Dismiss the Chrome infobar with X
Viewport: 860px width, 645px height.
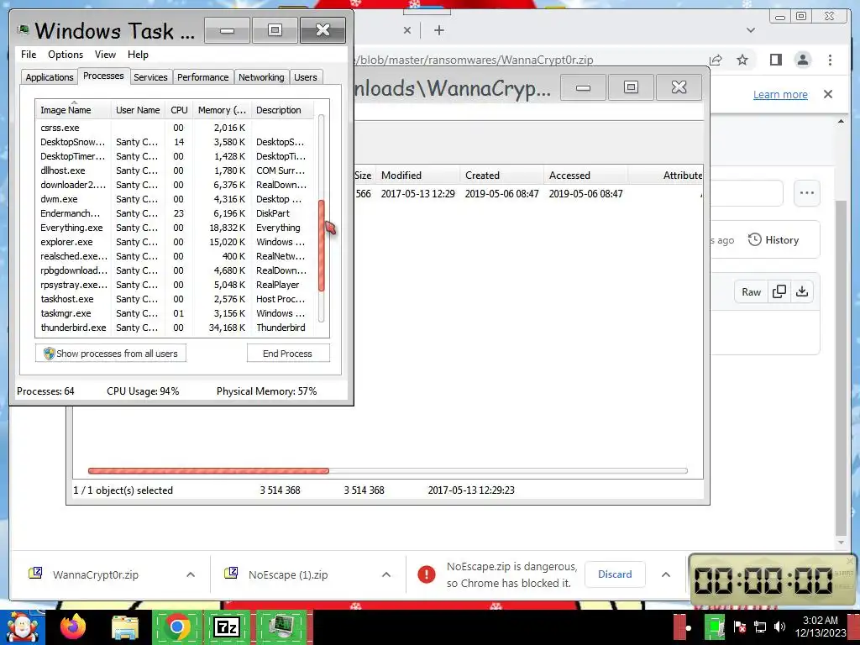[x=828, y=94]
